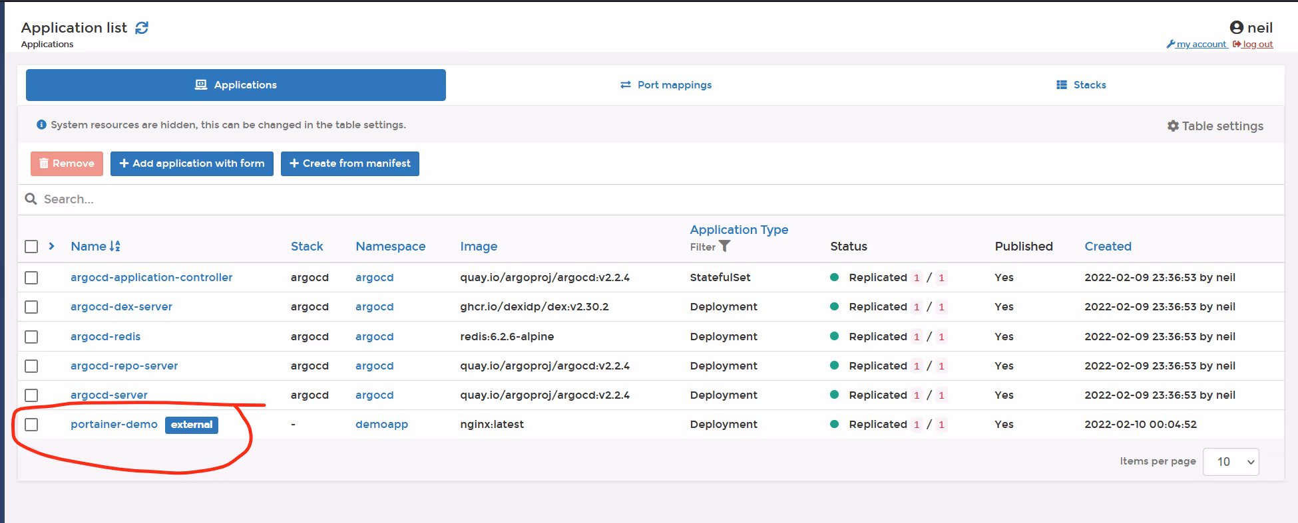Open the my account link
Viewport: 1298px width, 523px height.
(x=1197, y=45)
